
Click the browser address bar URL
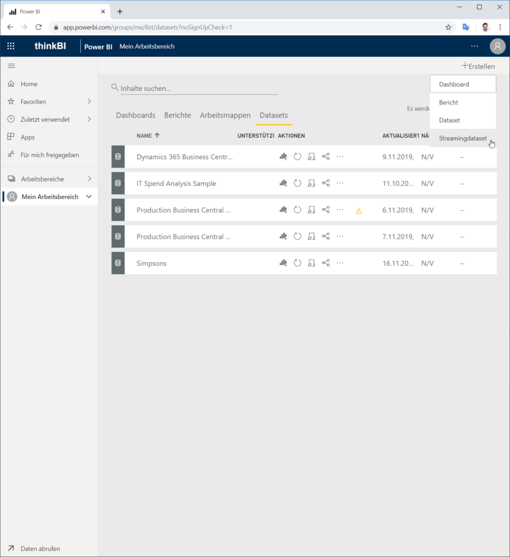pyautogui.click(x=148, y=27)
